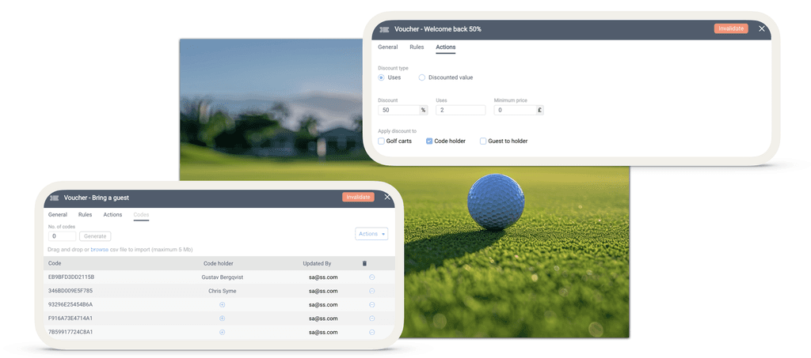811x358 pixels.
Task: Uncheck the Code holder checkbox
Action: click(x=429, y=141)
